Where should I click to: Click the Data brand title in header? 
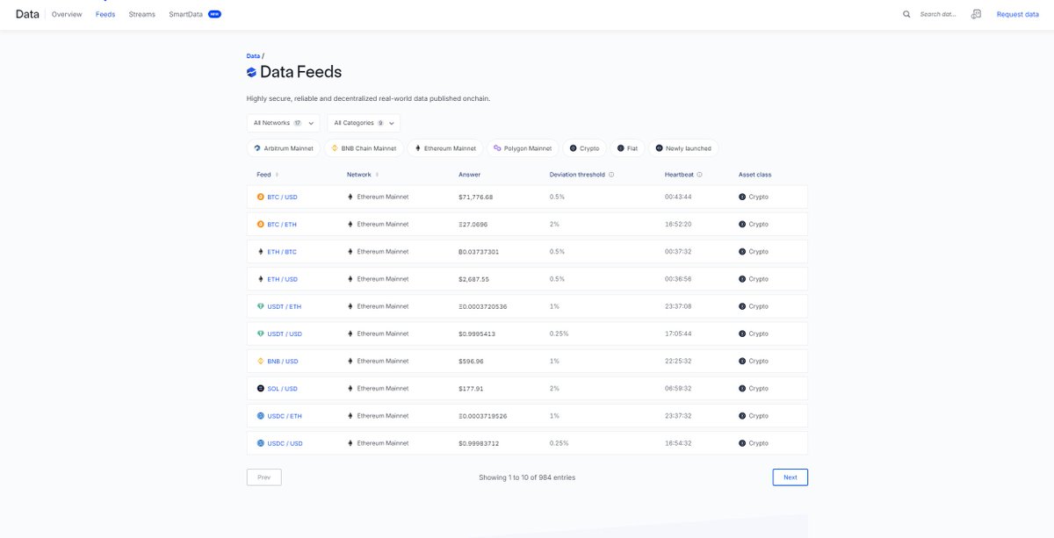coord(27,14)
